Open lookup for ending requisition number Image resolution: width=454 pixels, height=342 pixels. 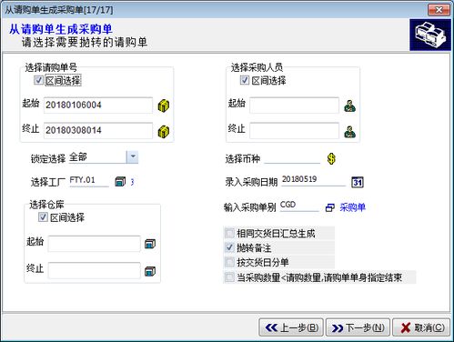tap(164, 131)
